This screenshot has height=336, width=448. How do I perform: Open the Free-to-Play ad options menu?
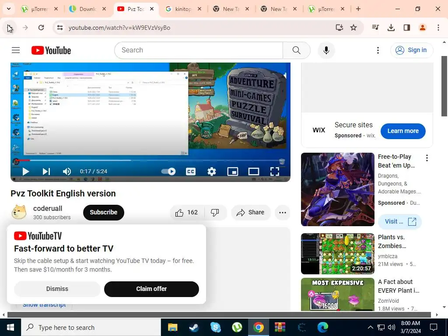pos(427,158)
